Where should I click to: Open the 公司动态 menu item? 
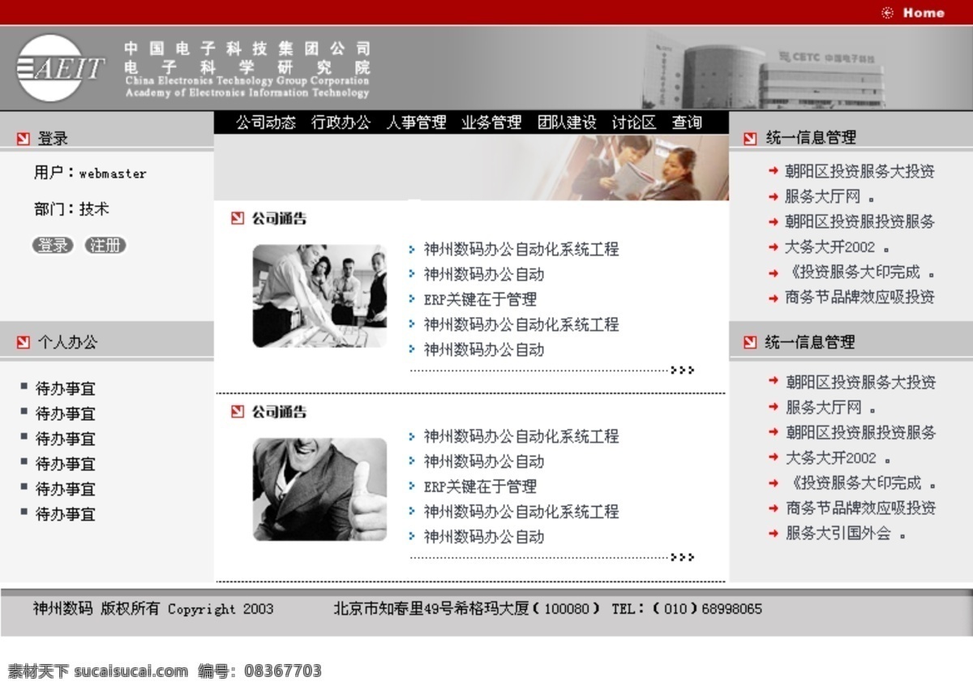pyautogui.click(x=266, y=122)
